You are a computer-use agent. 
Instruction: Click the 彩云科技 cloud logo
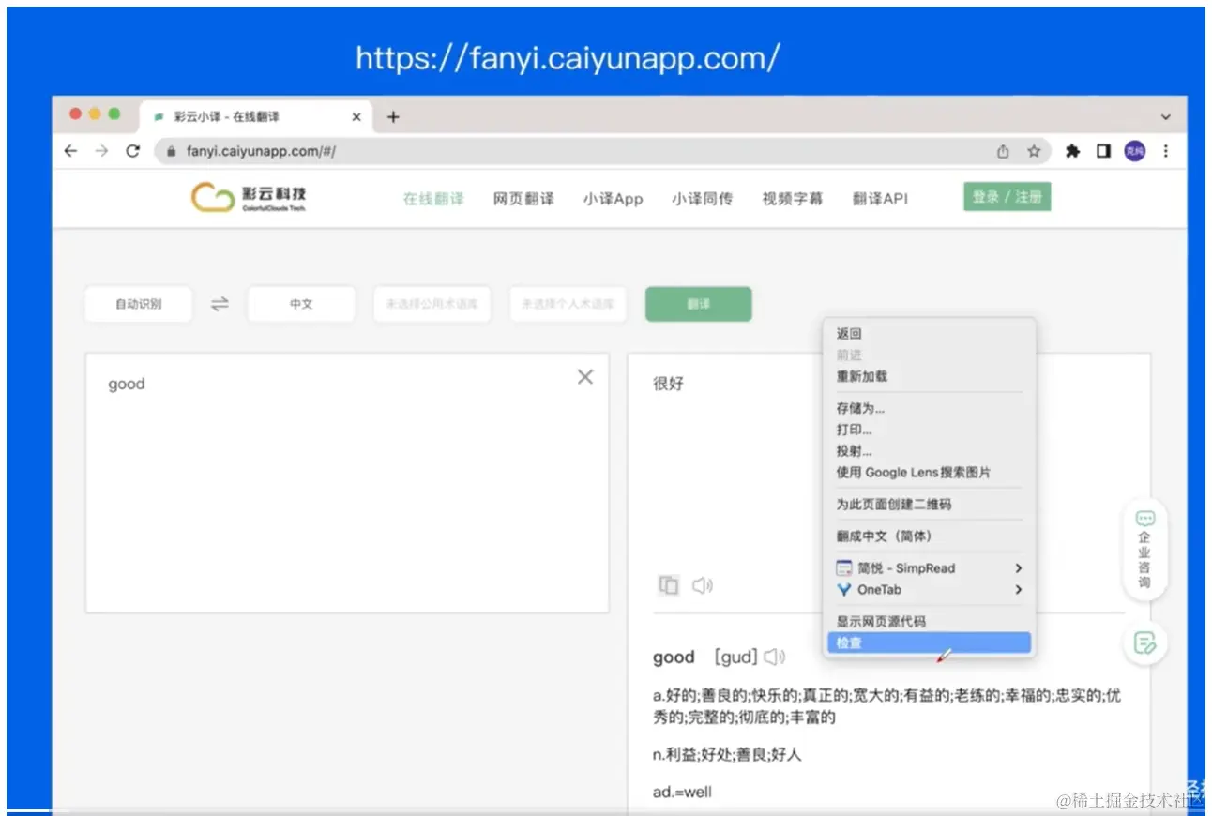249,197
